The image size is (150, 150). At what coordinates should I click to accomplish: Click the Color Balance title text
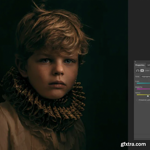tap(147, 70)
